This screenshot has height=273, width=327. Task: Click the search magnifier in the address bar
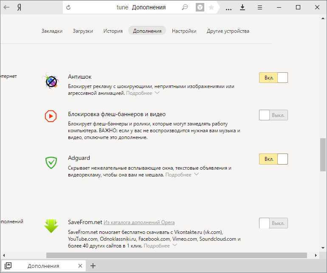click(x=185, y=8)
